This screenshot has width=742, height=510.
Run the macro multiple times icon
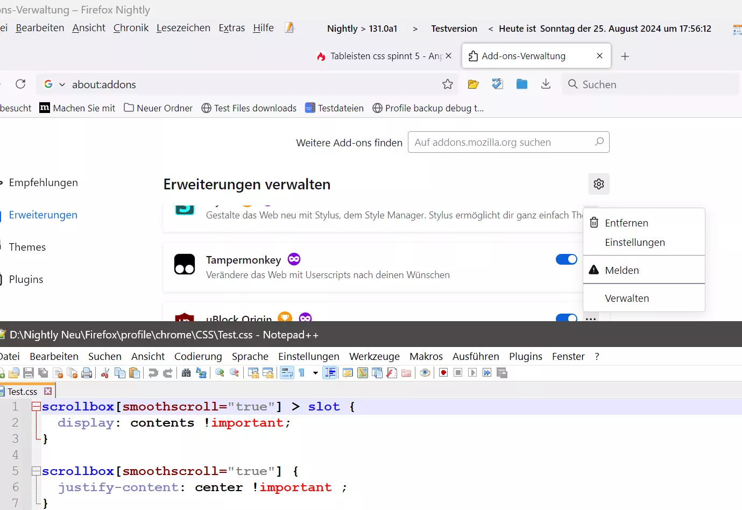[x=487, y=373]
